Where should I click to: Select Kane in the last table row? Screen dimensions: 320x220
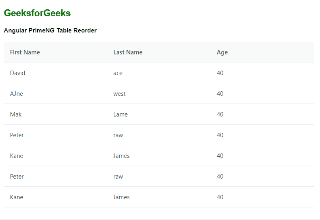click(x=17, y=197)
